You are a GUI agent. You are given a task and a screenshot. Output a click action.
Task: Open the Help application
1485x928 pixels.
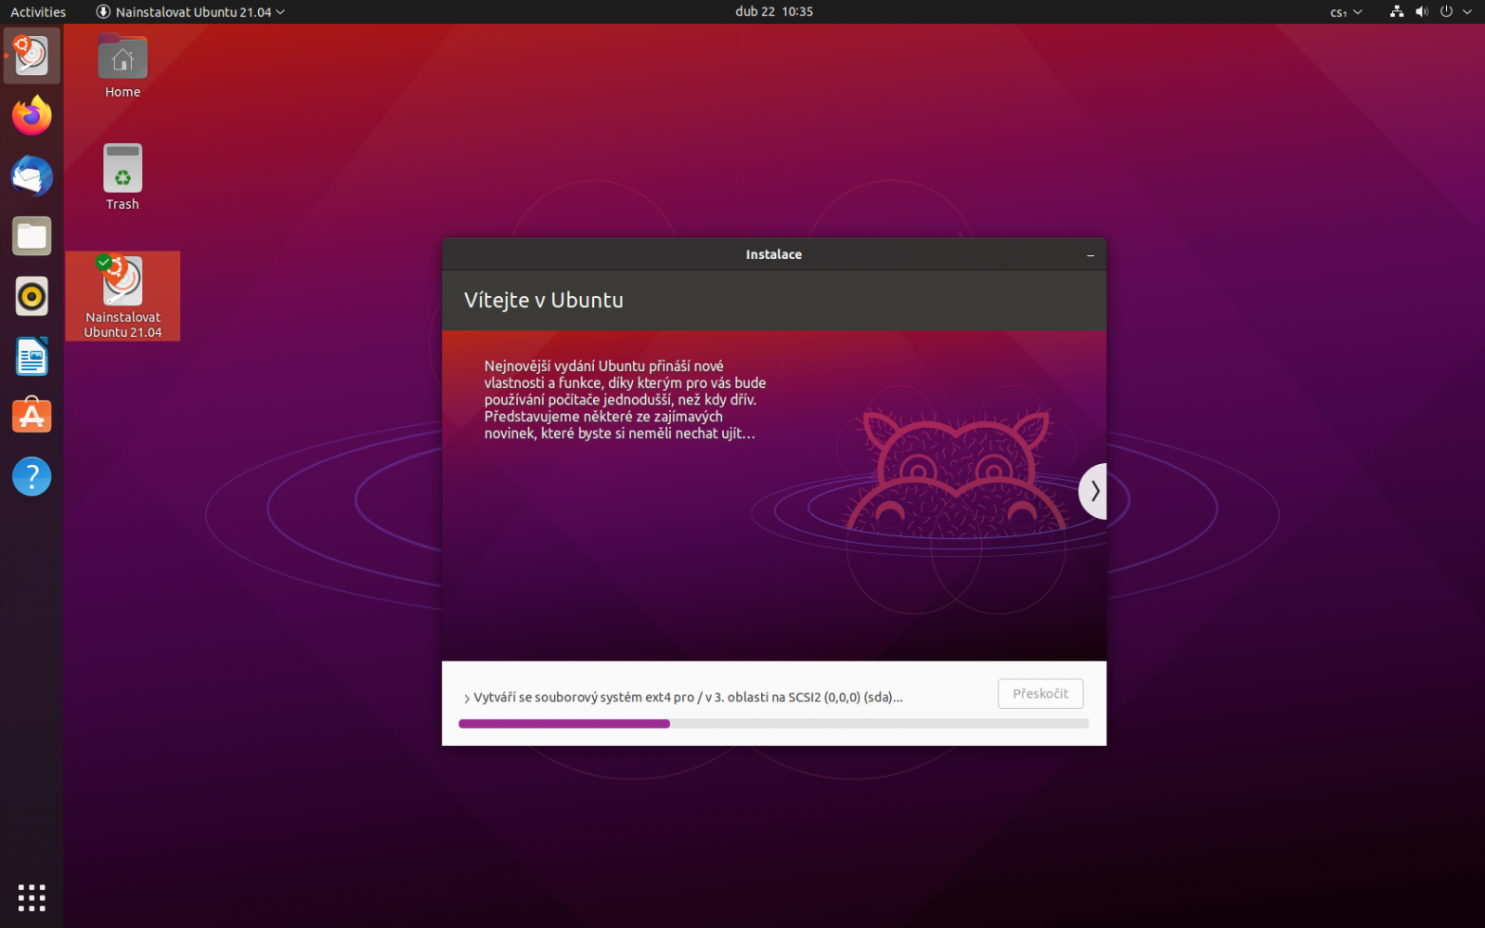tap(31, 476)
